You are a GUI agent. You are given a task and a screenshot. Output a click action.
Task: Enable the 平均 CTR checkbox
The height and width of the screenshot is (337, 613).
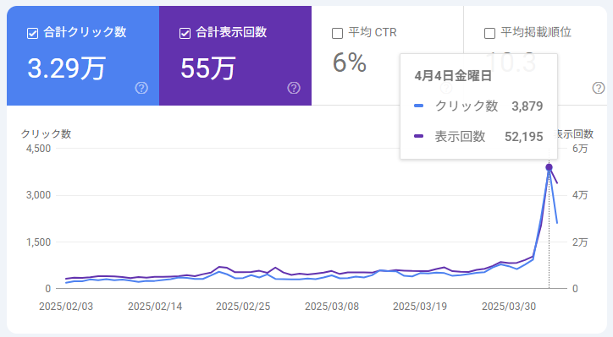[x=337, y=33]
